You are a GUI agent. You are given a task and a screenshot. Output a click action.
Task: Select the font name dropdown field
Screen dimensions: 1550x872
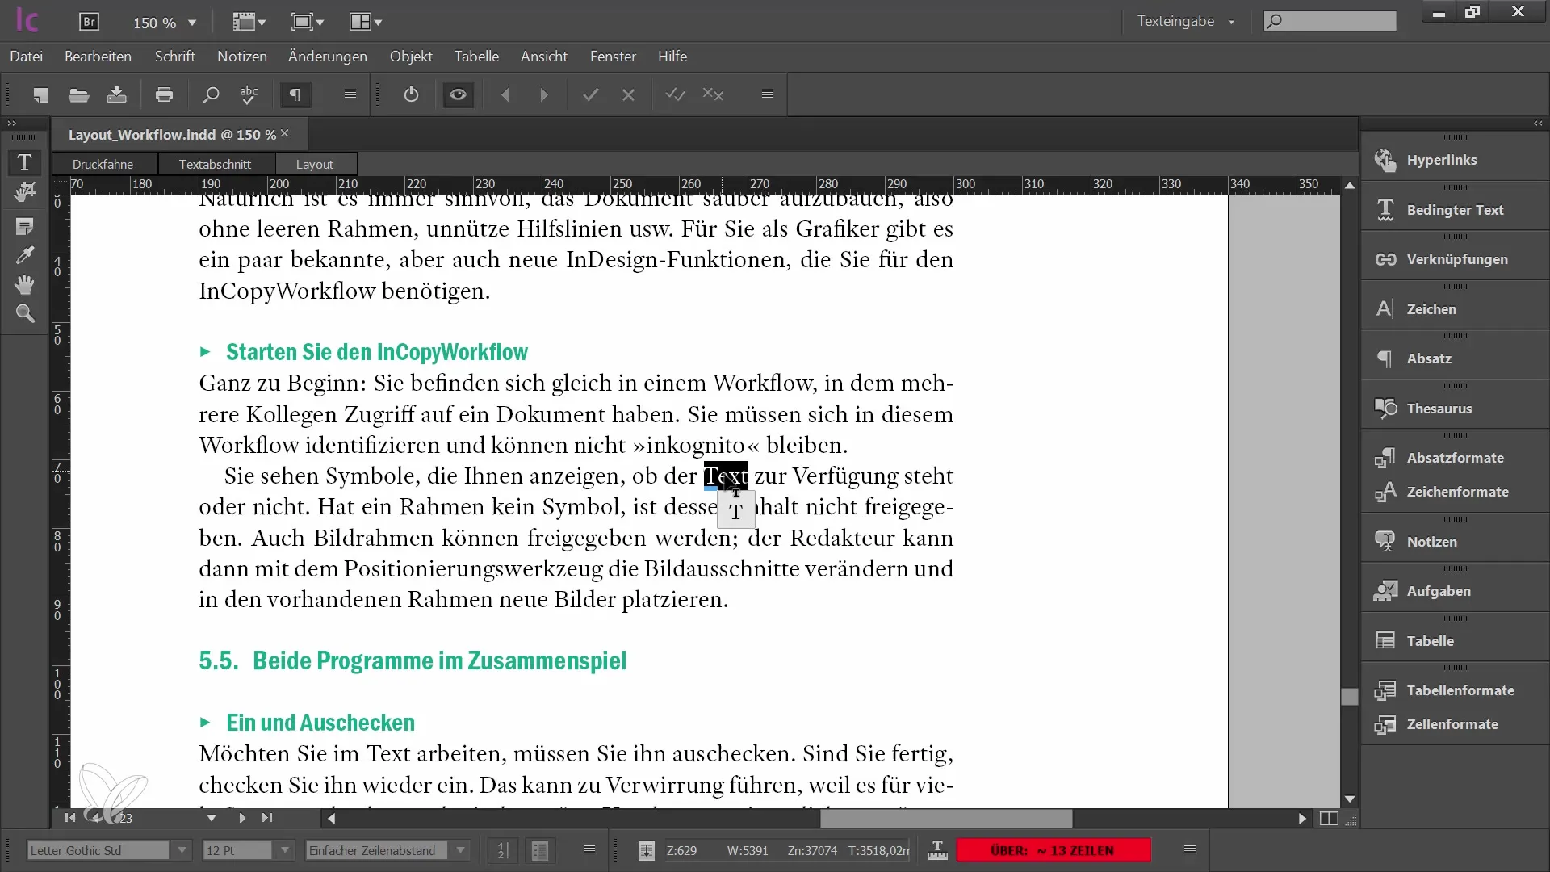103,849
